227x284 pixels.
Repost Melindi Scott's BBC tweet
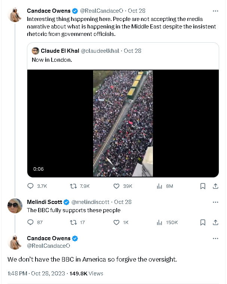pyautogui.click(x=74, y=222)
